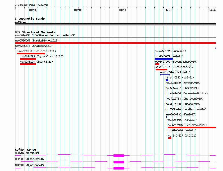Select the nsv6520380 Sedlazeck2020 red bar

pyautogui.click(x=31, y=54)
